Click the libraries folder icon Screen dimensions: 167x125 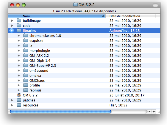point(19,30)
